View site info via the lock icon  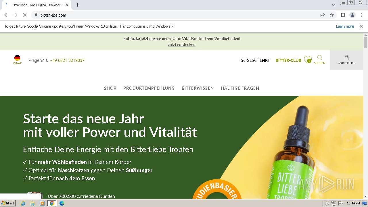tap(36, 15)
